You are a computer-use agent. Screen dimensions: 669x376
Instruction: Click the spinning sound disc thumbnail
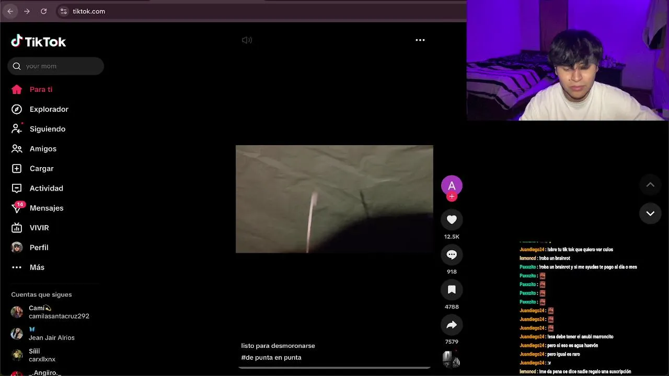click(x=452, y=359)
